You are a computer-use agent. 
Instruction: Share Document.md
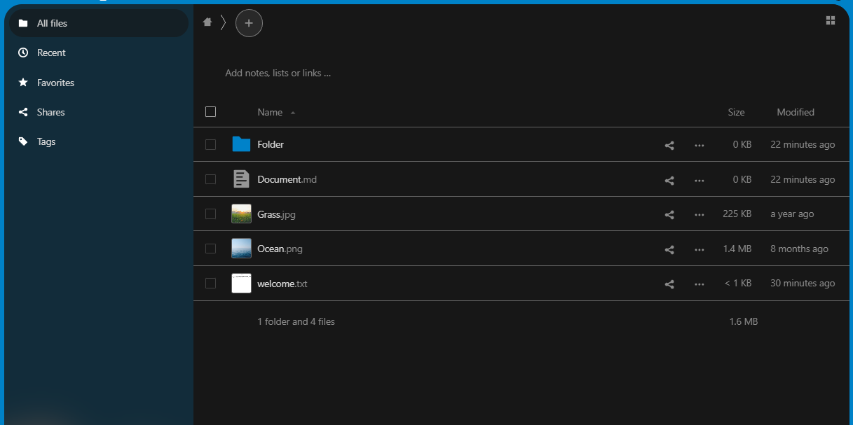click(669, 180)
